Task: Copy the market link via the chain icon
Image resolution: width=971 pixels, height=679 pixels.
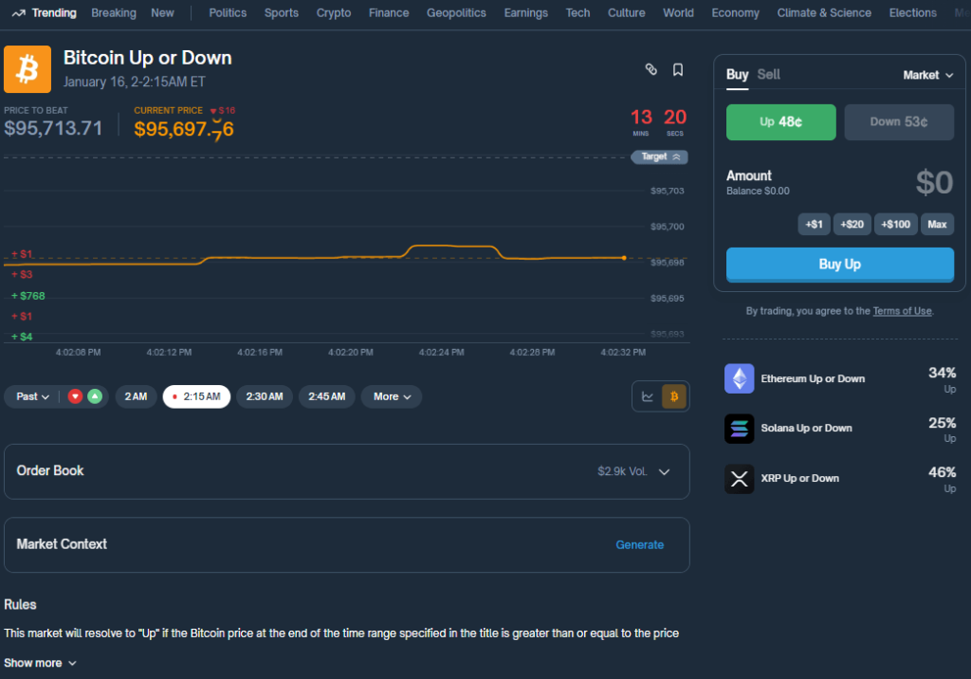Action: (650, 69)
